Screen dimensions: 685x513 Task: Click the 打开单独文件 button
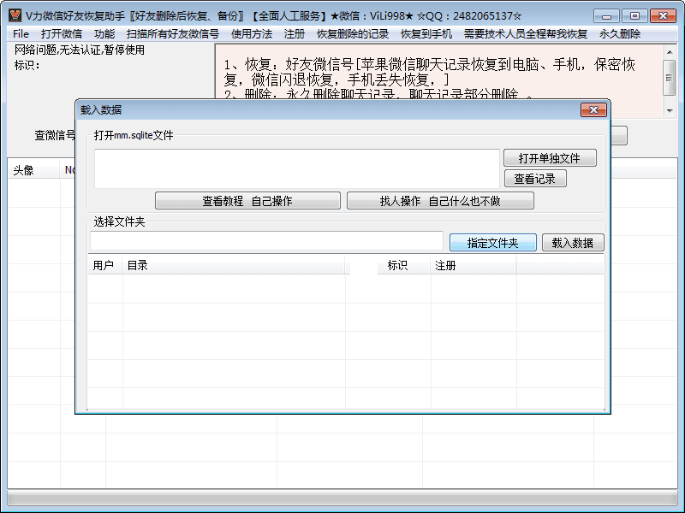(x=550, y=158)
